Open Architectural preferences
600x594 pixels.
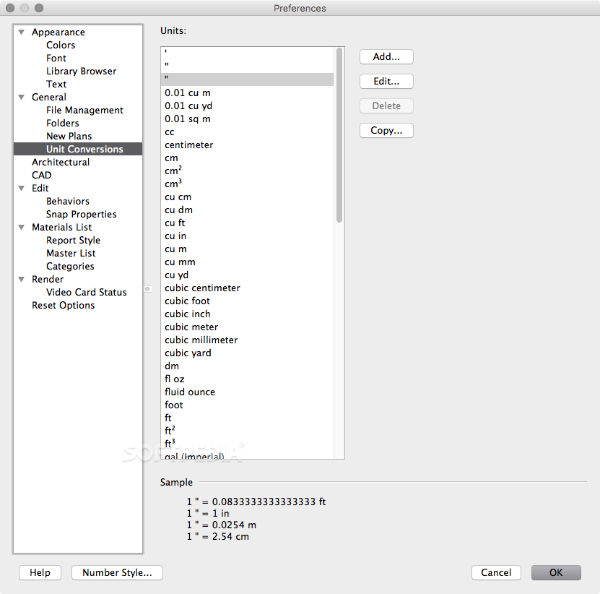61,163
